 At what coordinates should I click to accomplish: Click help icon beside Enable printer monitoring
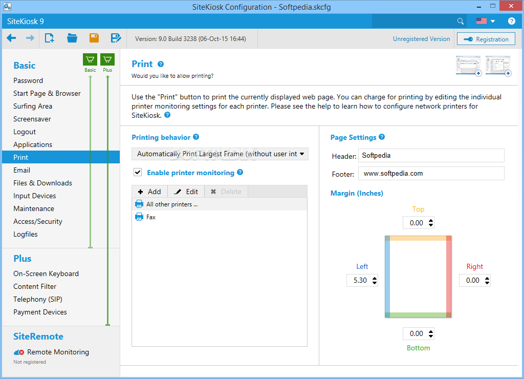(x=240, y=172)
